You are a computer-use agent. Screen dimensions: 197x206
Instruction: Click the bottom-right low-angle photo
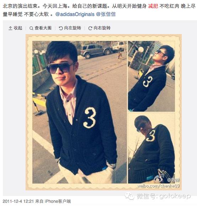pos(152,148)
